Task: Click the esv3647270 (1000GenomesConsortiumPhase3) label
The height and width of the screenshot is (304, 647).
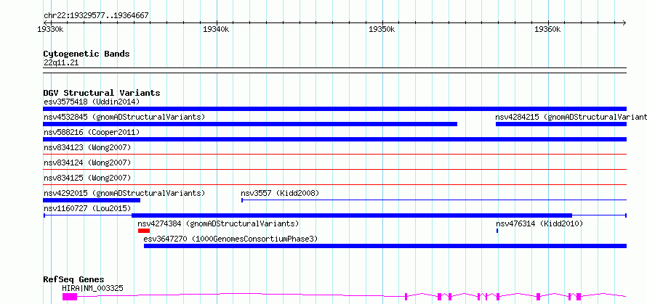Action: tap(230, 239)
